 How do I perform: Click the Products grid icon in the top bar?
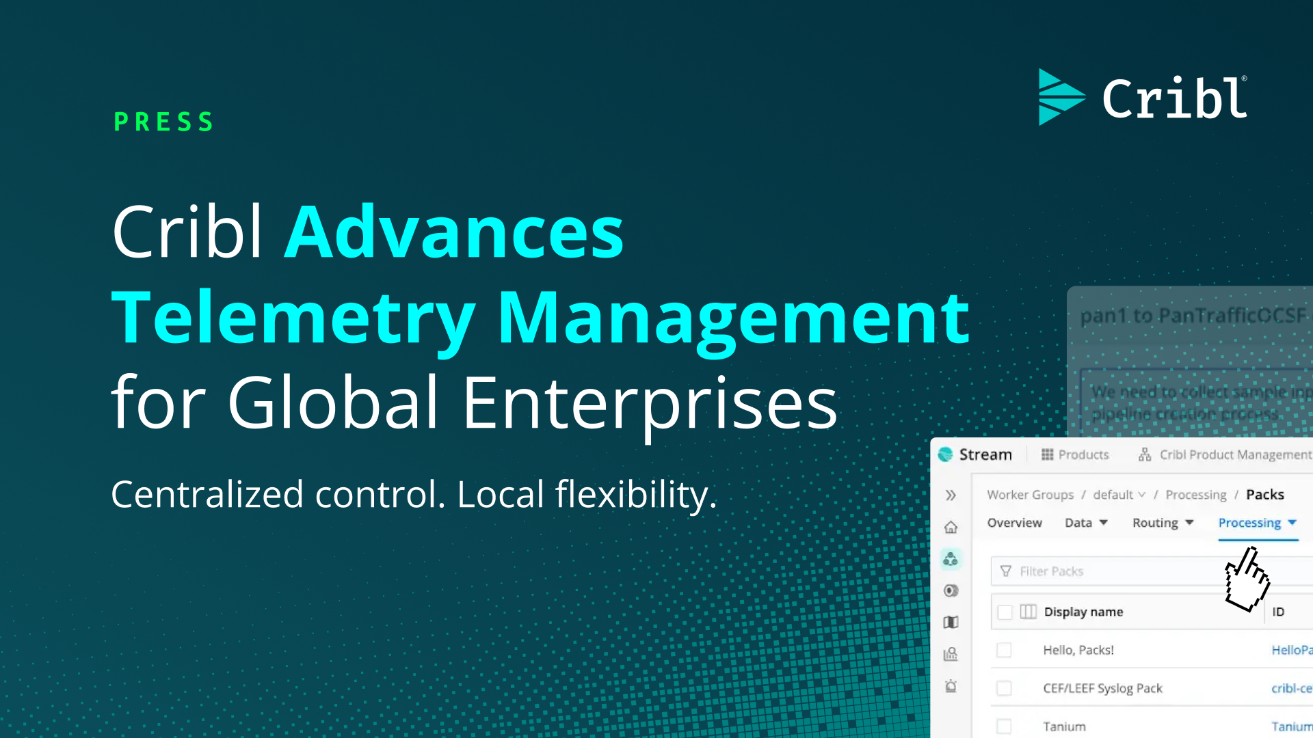1047,454
